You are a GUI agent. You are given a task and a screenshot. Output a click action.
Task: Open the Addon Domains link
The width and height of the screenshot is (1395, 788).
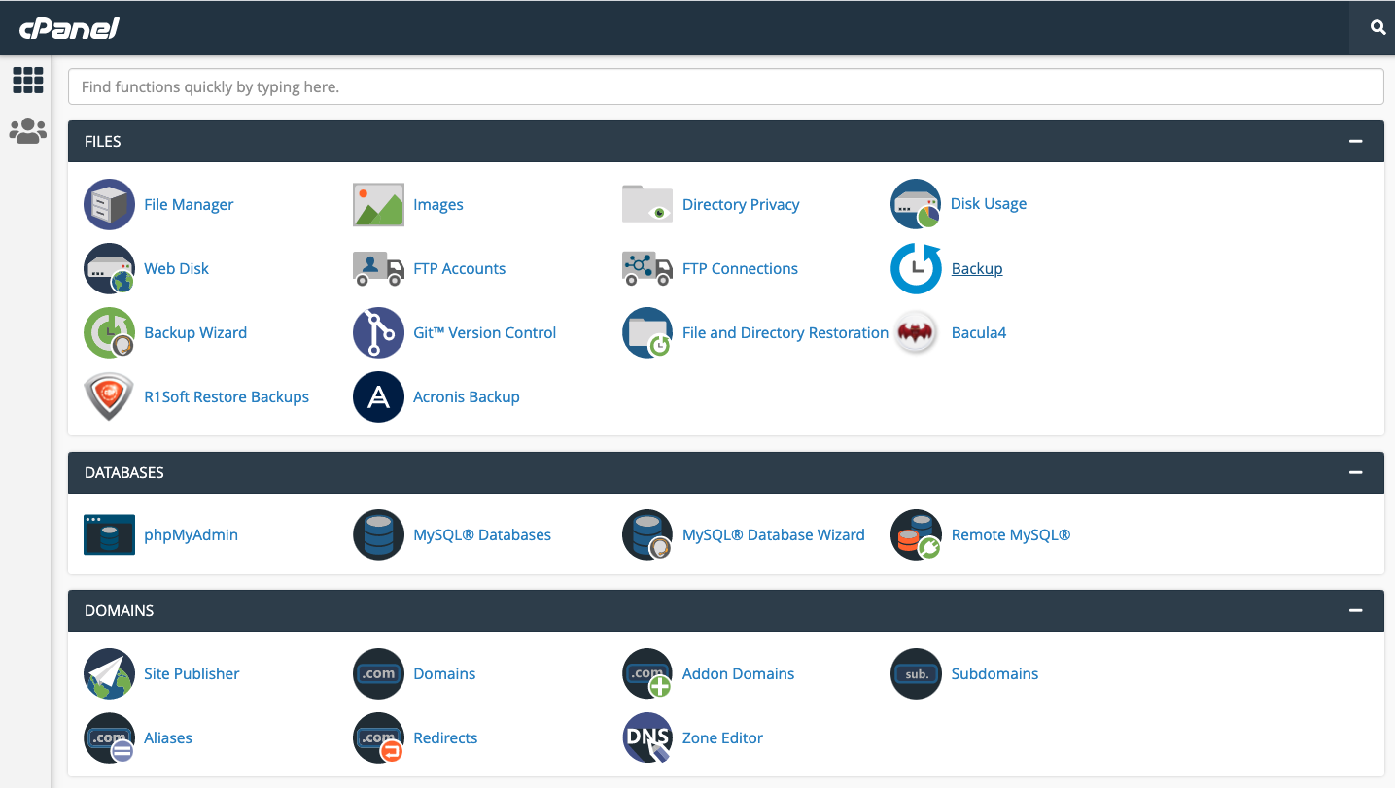pyautogui.click(x=738, y=673)
